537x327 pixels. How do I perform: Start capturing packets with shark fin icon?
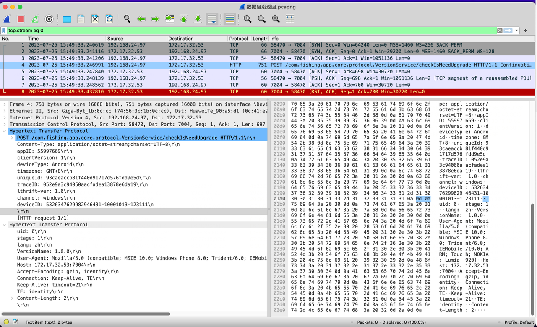(7, 19)
